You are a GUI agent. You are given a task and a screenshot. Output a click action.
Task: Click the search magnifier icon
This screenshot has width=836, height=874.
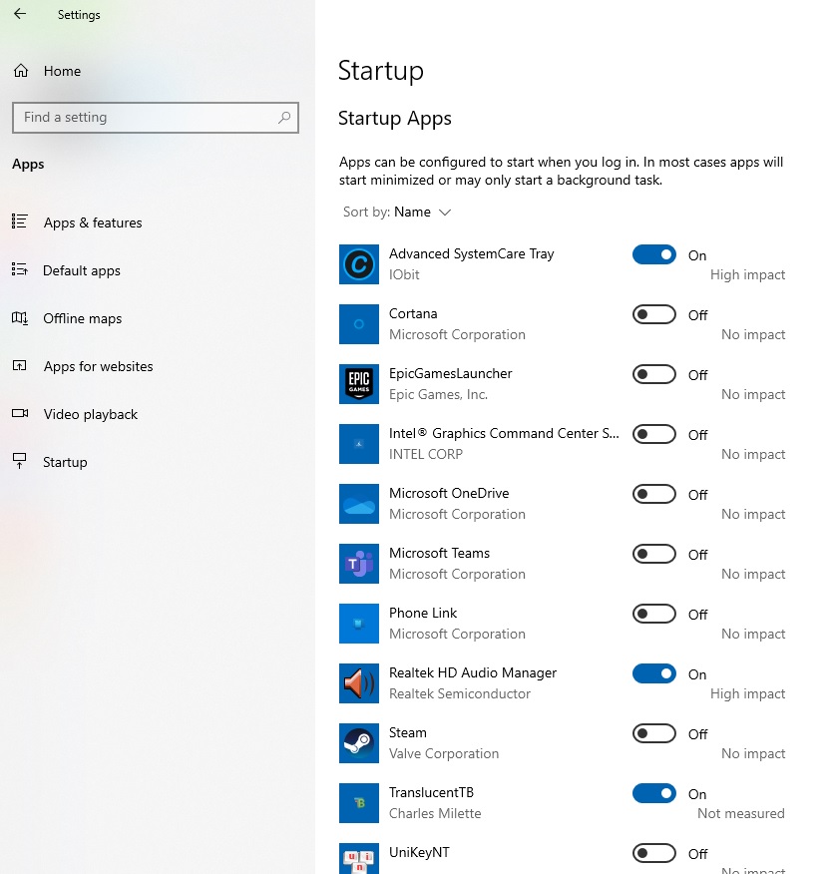pos(284,117)
